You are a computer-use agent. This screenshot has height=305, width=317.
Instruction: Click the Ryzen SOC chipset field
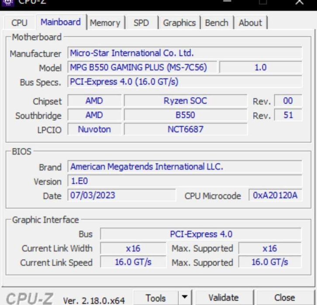(x=186, y=101)
